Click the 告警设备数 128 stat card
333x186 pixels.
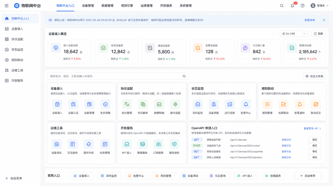click(212, 52)
